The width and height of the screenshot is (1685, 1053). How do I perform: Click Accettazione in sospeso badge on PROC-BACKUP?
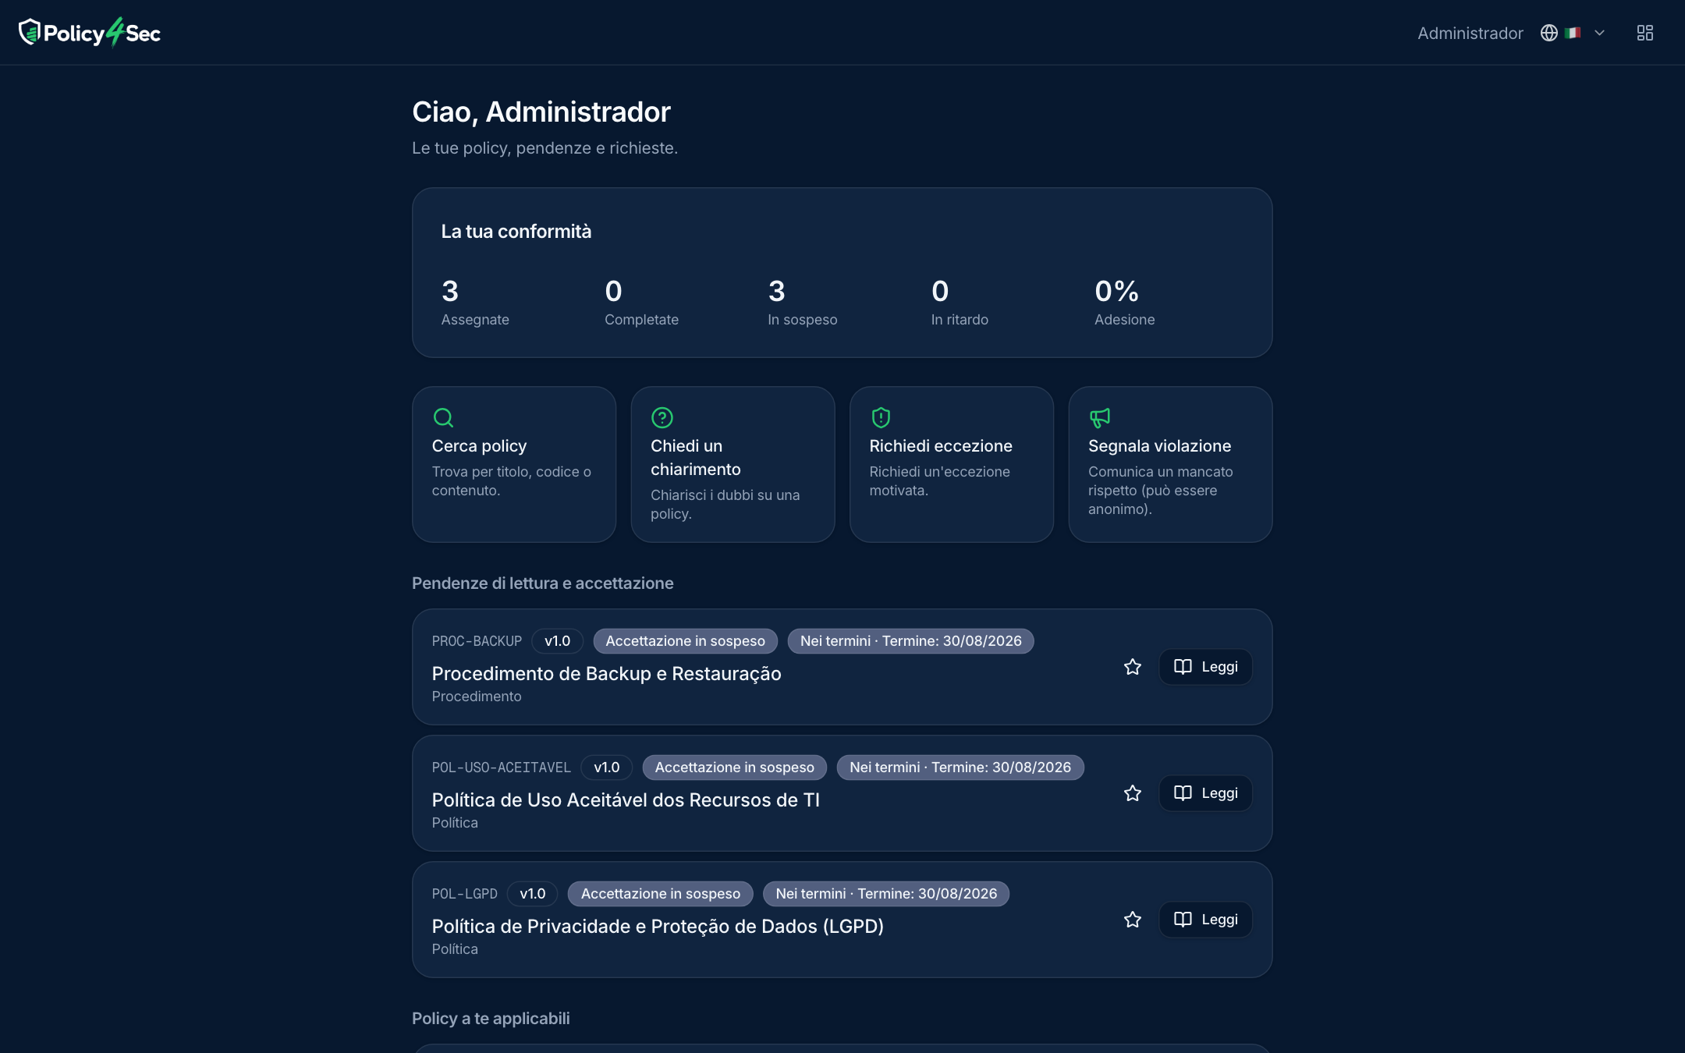coord(686,641)
